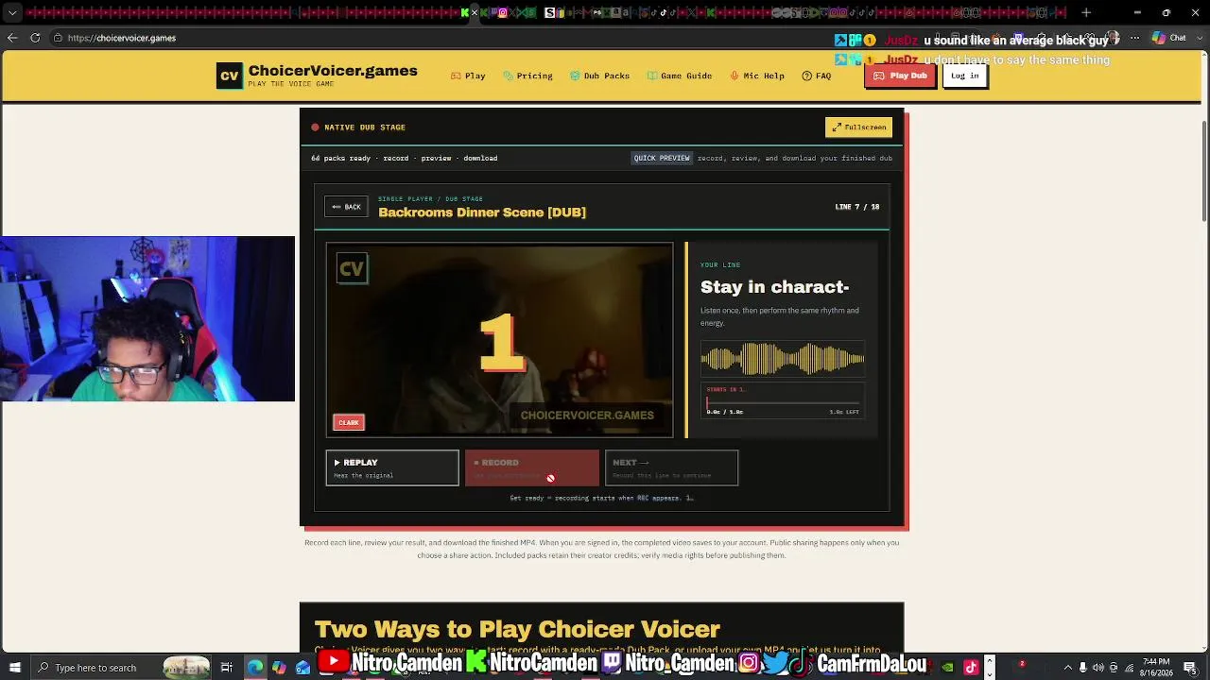Open a new browser tab with plus
Viewport: 1210px width, 680px height.
coord(1086,13)
